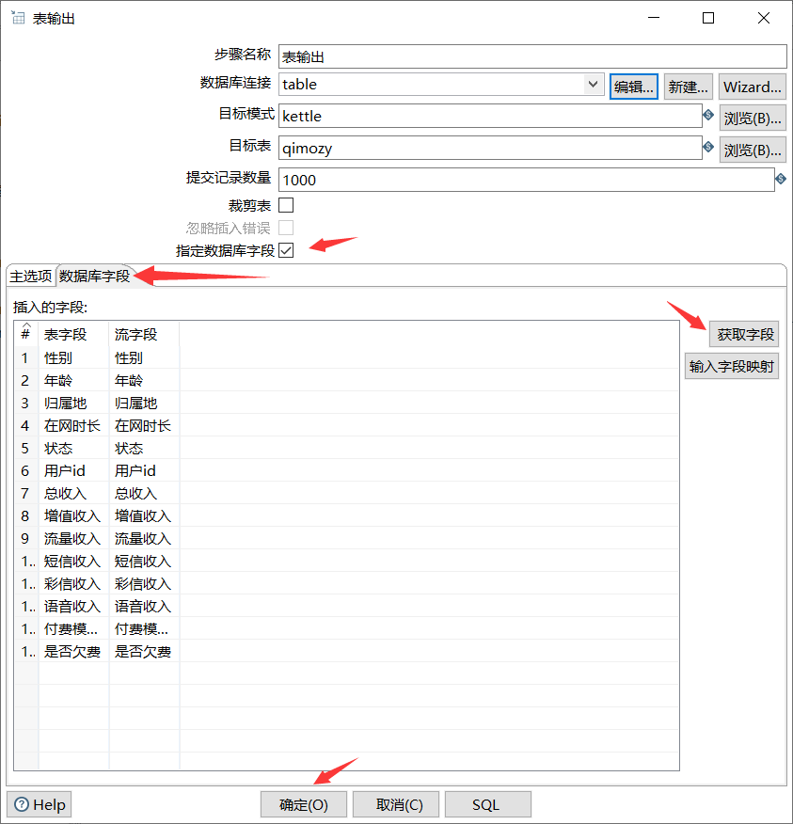The height and width of the screenshot is (824, 793).
Task: Sort by the # column header
Action: [x=25, y=334]
